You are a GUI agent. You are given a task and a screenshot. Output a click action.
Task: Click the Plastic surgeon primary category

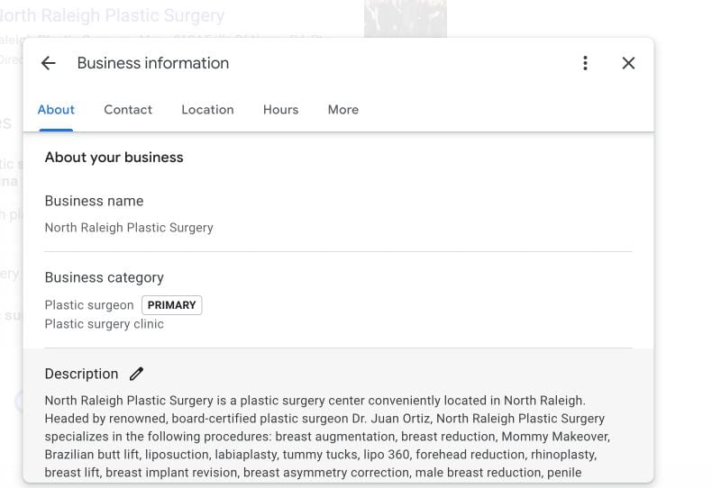89,305
